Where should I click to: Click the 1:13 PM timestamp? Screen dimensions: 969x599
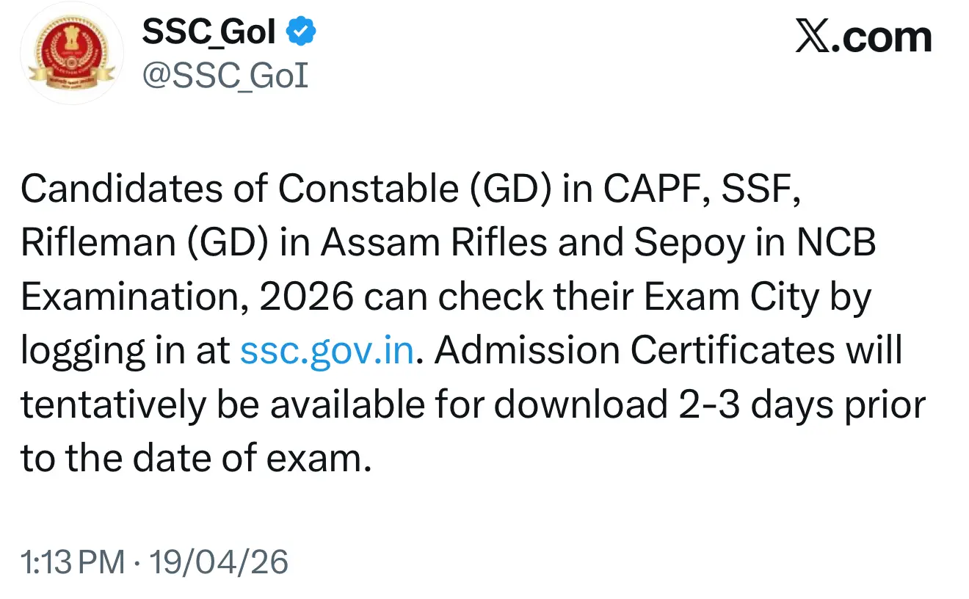pyautogui.click(x=72, y=563)
